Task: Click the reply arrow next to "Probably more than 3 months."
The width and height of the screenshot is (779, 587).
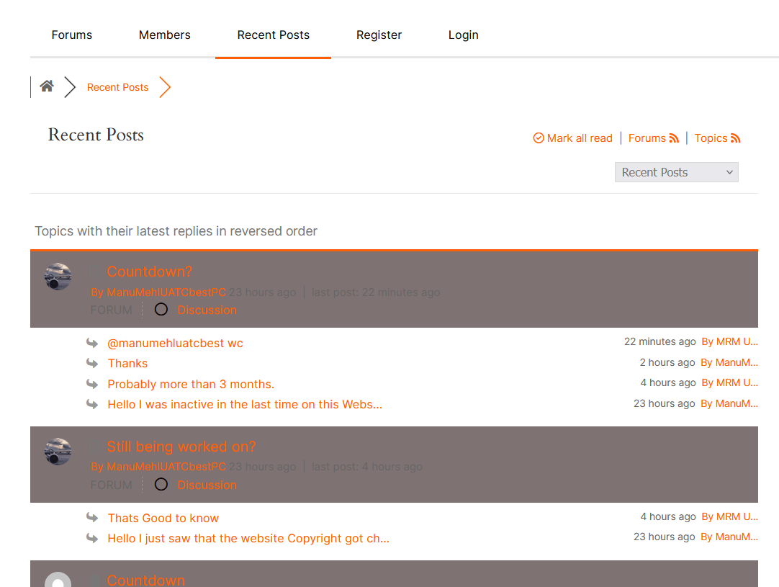Action: pyautogui.click(x=92, y=384)
